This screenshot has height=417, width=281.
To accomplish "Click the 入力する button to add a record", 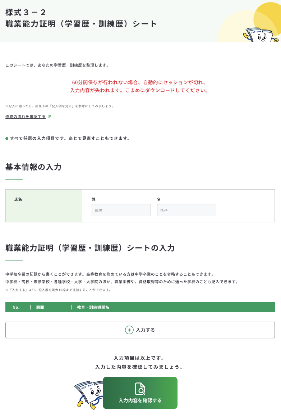I will click(x=140, y=330).
